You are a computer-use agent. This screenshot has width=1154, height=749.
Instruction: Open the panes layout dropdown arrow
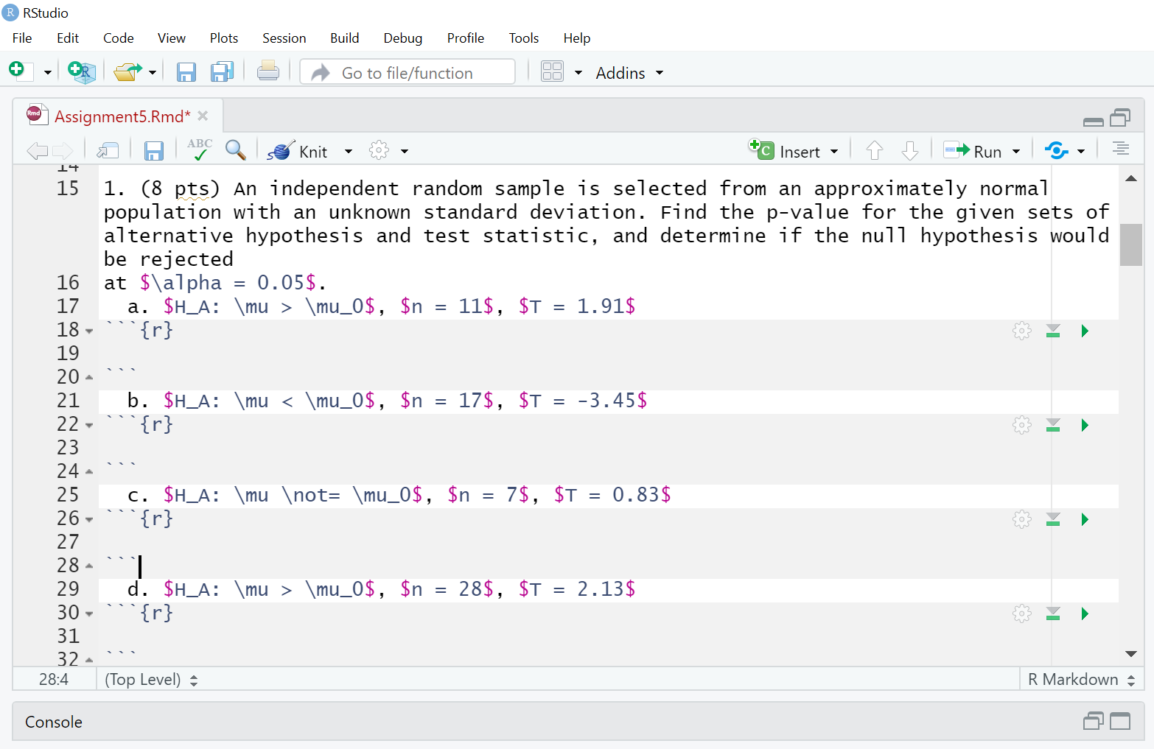[x=578, y=72]
